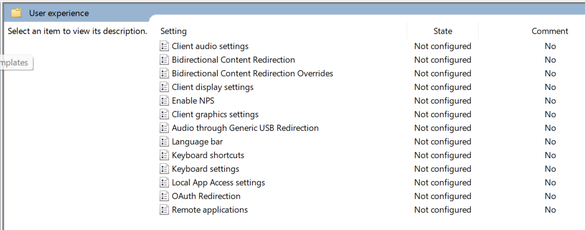Click the State value of Remote applications
The height and width of the screenshot is (230, 585).
443,210
